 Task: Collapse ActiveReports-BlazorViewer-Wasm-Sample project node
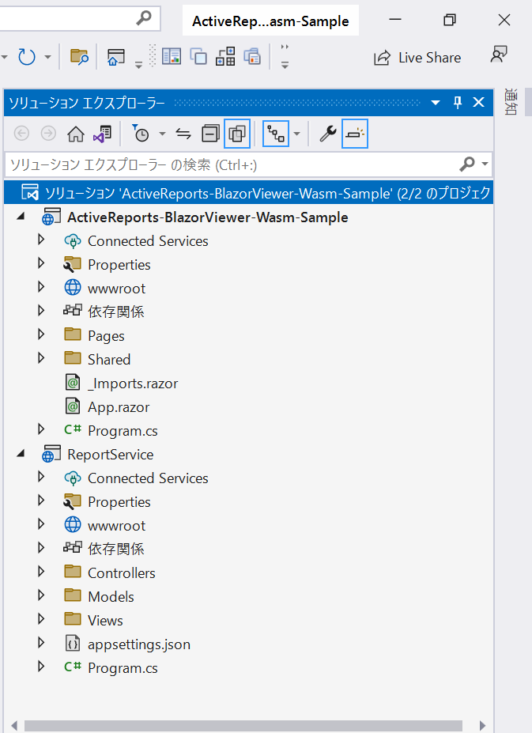(x=21, y=217)
